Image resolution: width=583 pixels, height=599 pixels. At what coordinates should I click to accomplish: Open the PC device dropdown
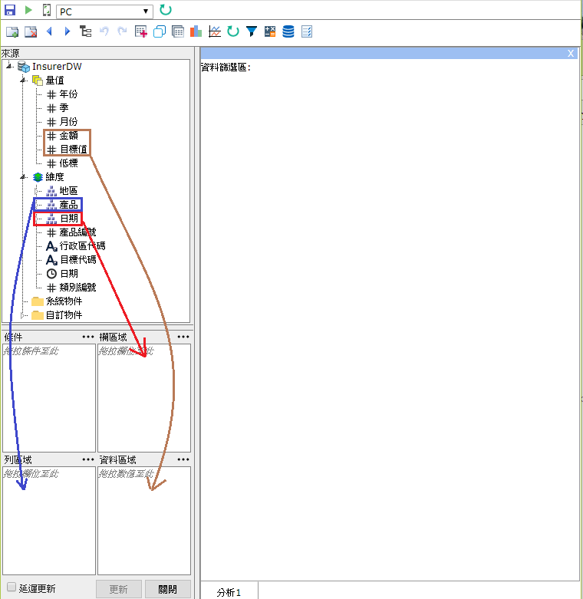coord(104,12)
